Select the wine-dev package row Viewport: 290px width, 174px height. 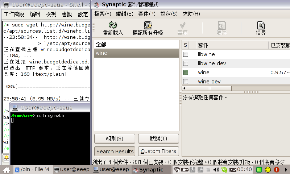[236, 81]
